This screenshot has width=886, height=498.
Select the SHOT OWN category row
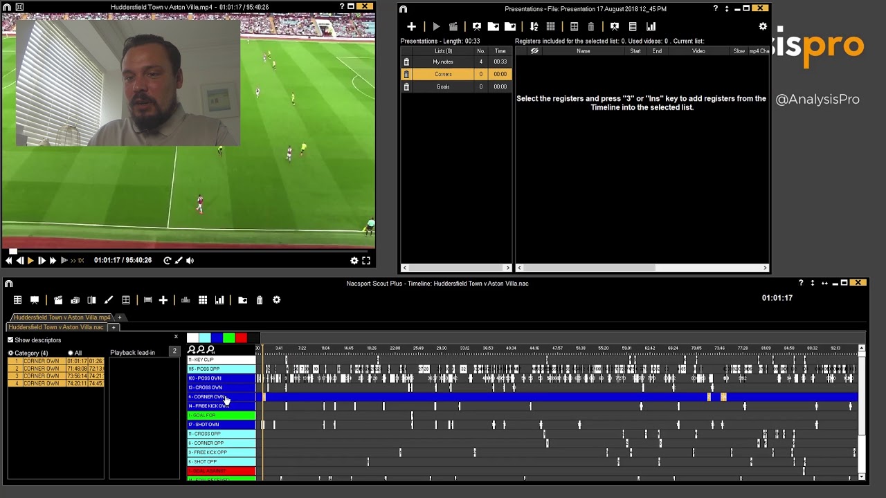[x=221, y=425]
